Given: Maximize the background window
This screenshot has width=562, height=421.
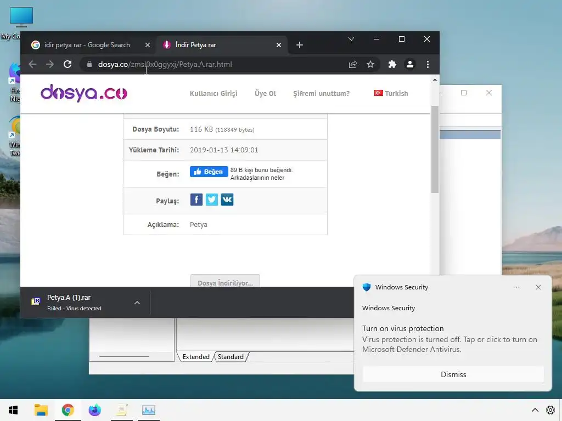Looking at the screenshot, I should pos(463,93).
